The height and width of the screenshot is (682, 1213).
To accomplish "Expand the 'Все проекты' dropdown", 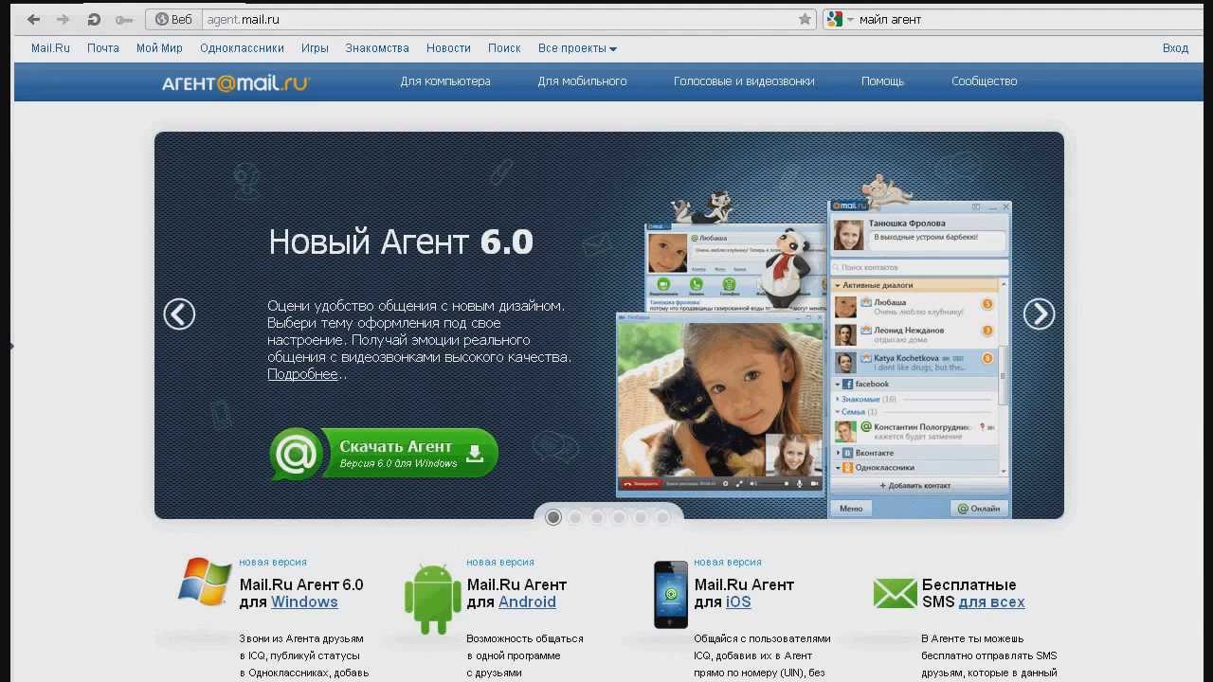I will 577,48.
